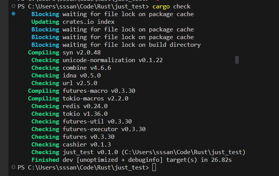This screenshot has height=176, width=279.
Task: Click the "Compiling tokio-macros v2.2.0" line
Action: (x=78, y=99)
